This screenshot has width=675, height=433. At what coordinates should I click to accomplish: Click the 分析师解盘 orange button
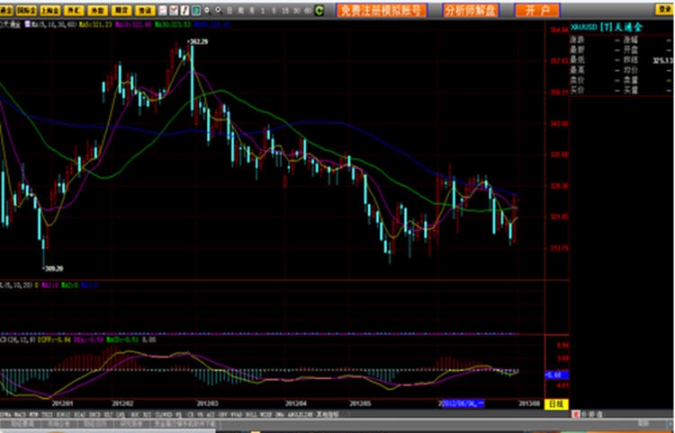point(471,10)
